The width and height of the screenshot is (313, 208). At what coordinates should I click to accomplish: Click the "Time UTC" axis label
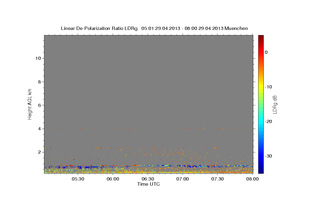pos(148,184)
